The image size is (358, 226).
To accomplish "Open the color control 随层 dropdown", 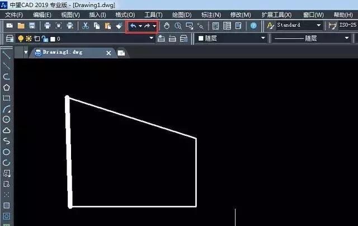I will (x=231, y=38).
